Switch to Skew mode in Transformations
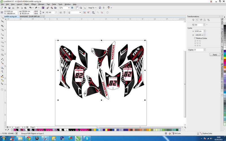Viewport: 226px width, 141px height. point(208,20)
